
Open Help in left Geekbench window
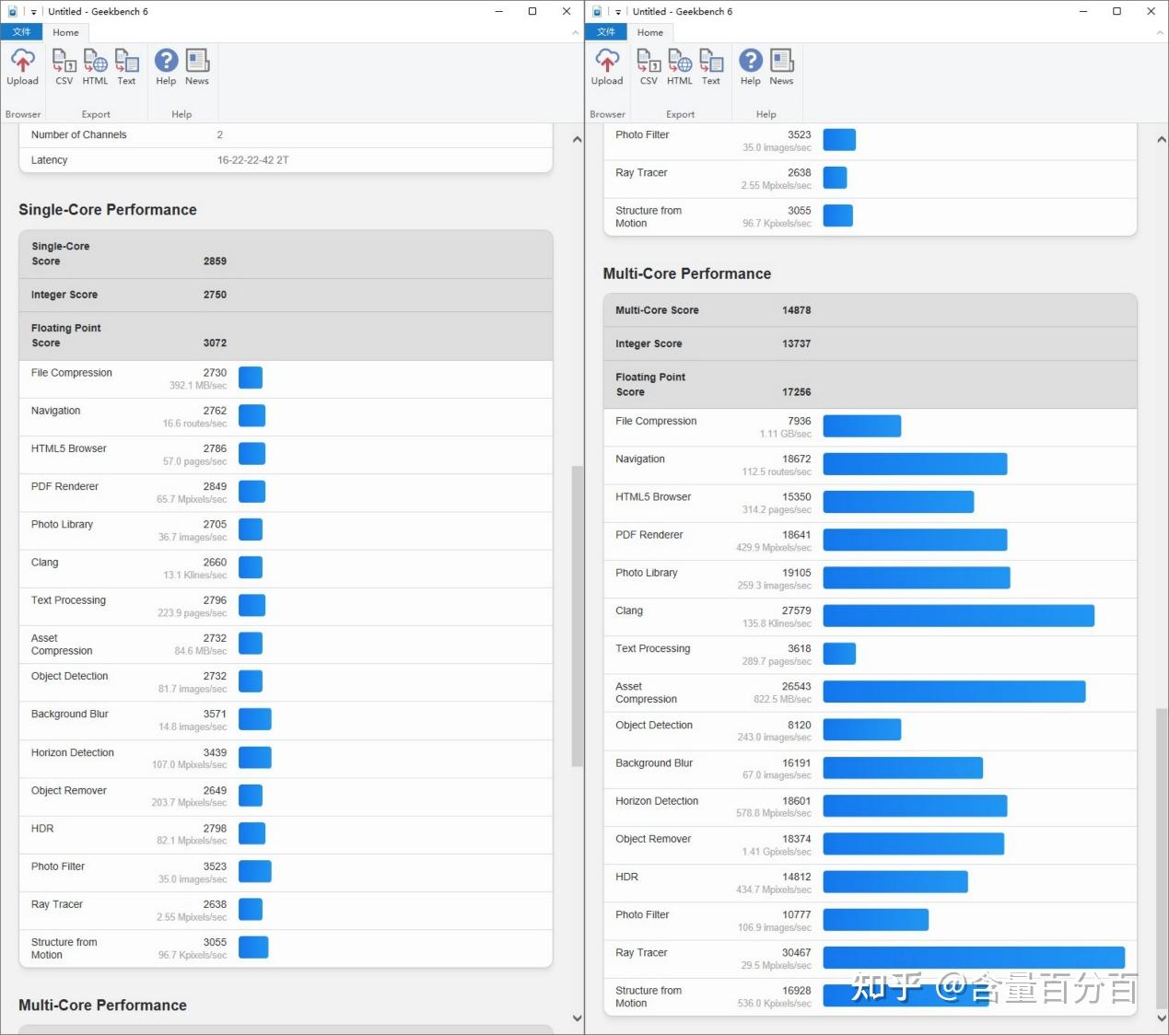[166, 67]
